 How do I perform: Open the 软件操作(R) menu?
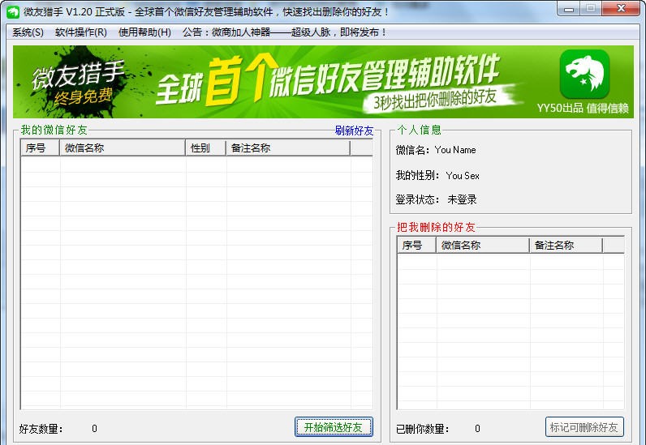(81, 32)
